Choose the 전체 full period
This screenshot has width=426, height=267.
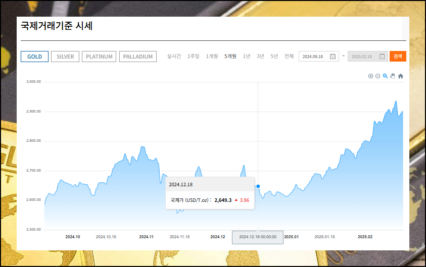tap(289, 56)
